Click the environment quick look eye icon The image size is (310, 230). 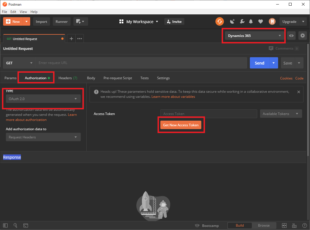(291, 36)
